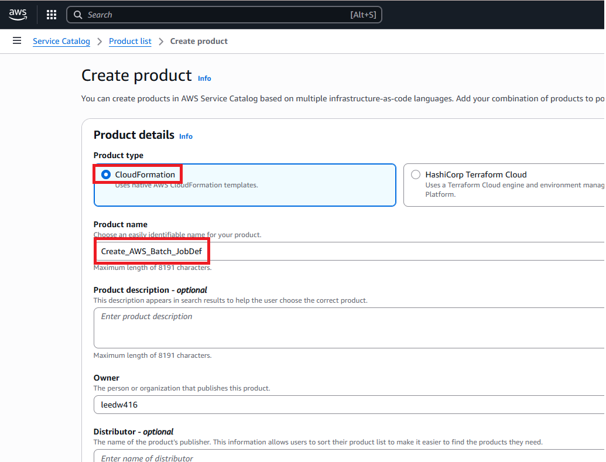Focus the Product description text area

(351, 328)
